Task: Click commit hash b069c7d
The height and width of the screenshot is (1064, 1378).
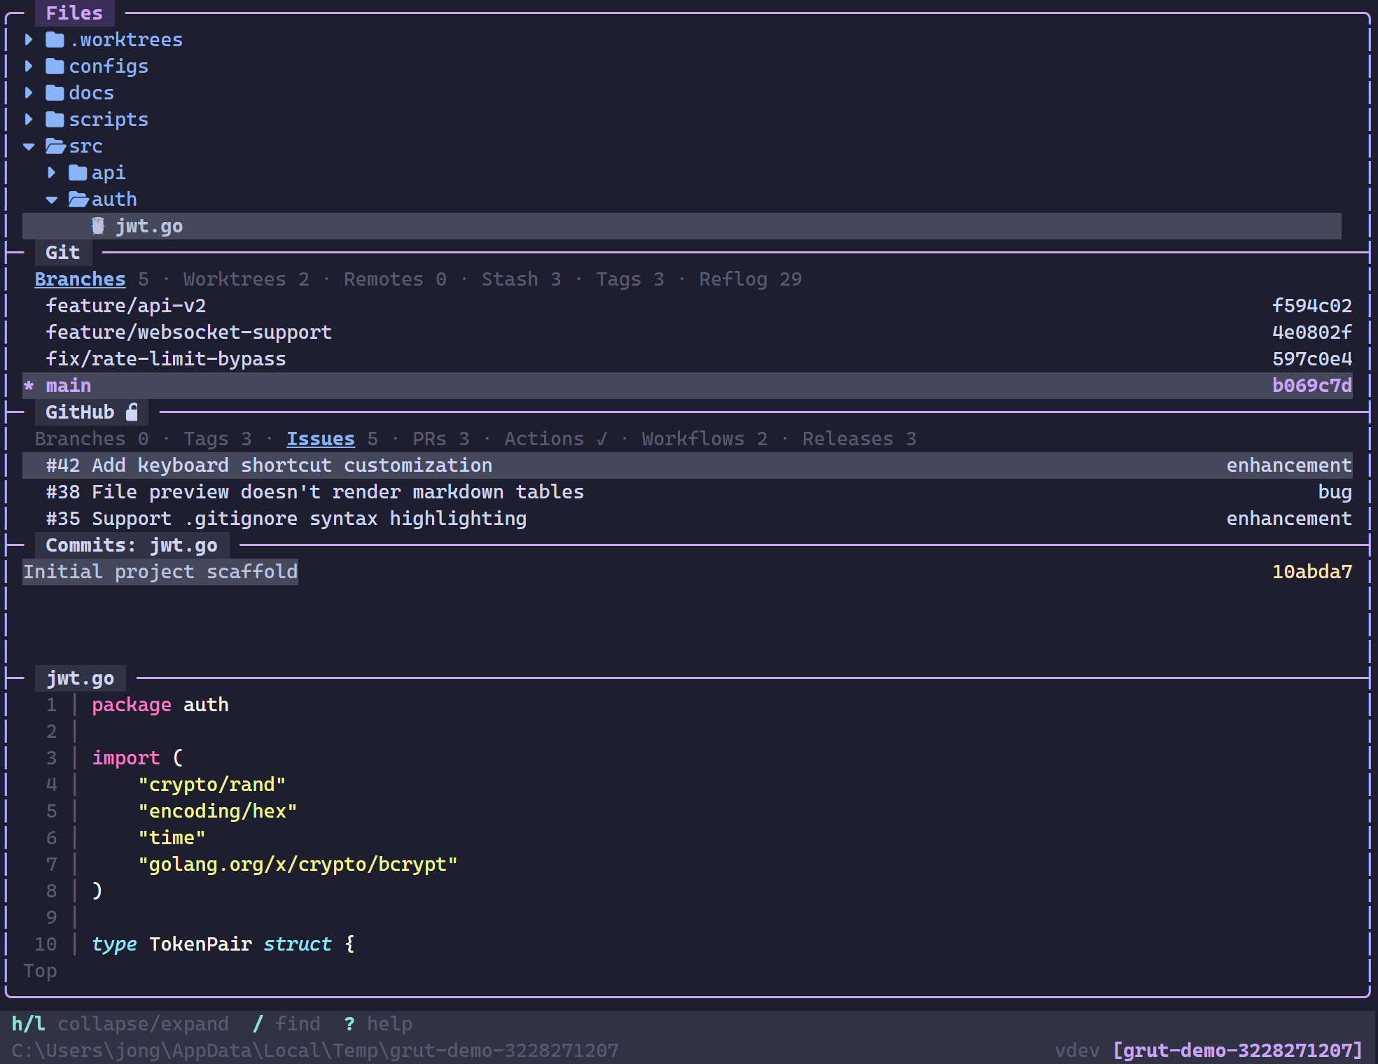Action: click(x=1312, y=386)
